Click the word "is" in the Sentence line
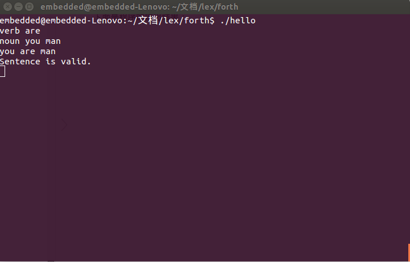The width and height of the screenshot is (410, 262). point(51,62)
